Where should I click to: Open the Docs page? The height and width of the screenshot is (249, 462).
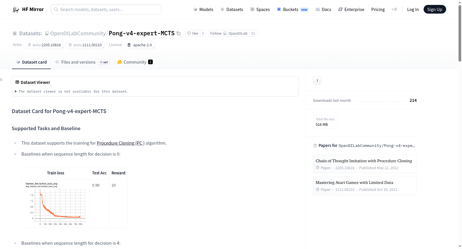pos(323,10)
